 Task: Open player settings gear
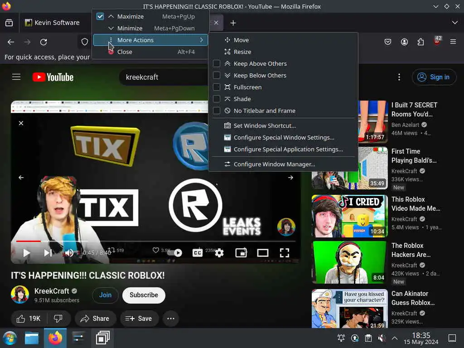coord(219,253)
